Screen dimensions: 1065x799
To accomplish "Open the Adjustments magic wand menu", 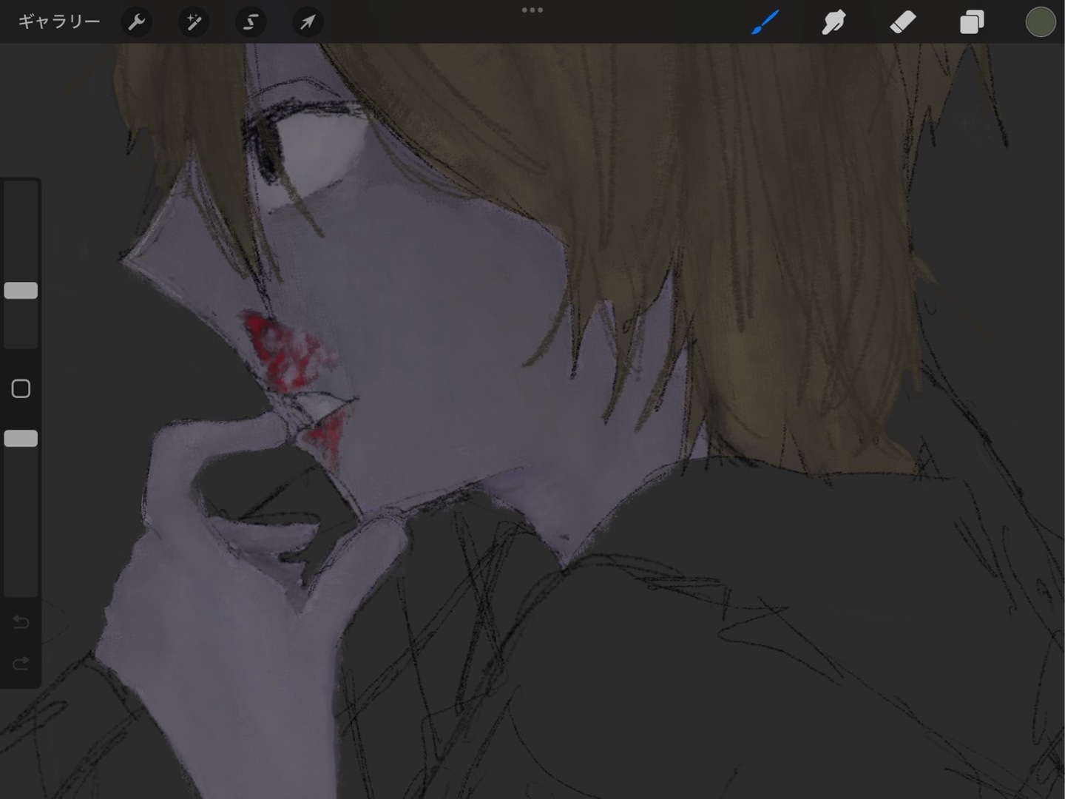I will (194, 22).
